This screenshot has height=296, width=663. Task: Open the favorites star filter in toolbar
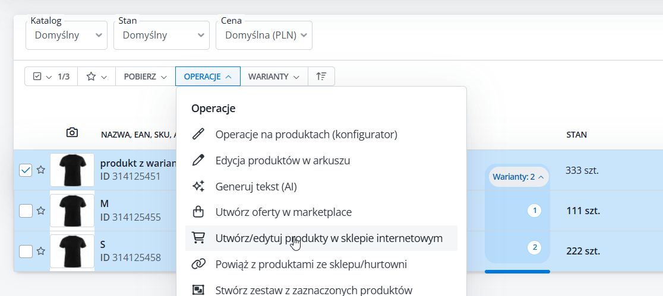[x=96, y=77]
